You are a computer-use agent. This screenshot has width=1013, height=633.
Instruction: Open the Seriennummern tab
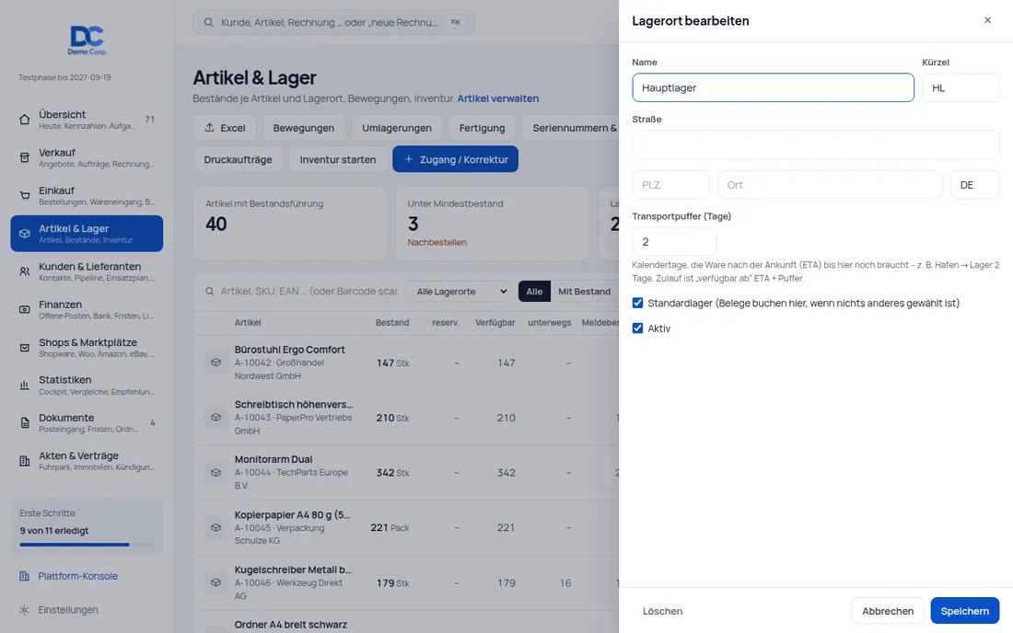[571, 128]
